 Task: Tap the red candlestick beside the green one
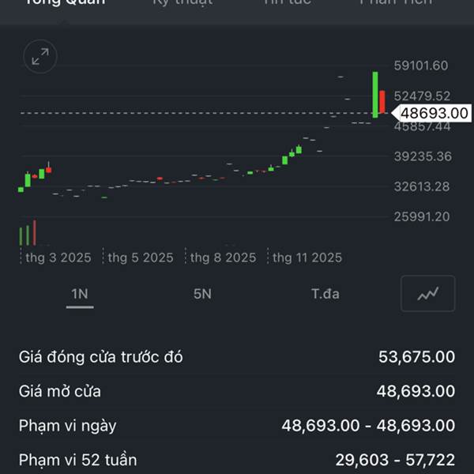pos(382,102)
